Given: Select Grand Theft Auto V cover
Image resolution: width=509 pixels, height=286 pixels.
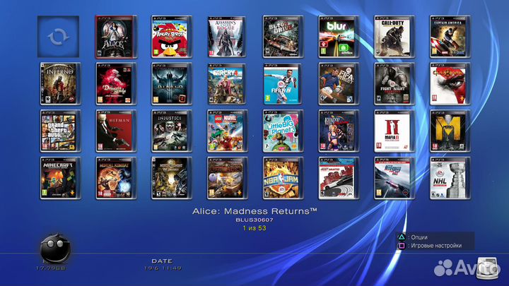Looking at the screenshot, I should pyautogui.click(x=59, y=131).
